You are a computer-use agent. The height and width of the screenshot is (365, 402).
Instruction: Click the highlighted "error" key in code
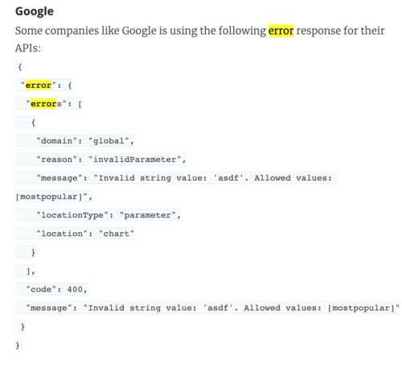(x=39, y=85)
